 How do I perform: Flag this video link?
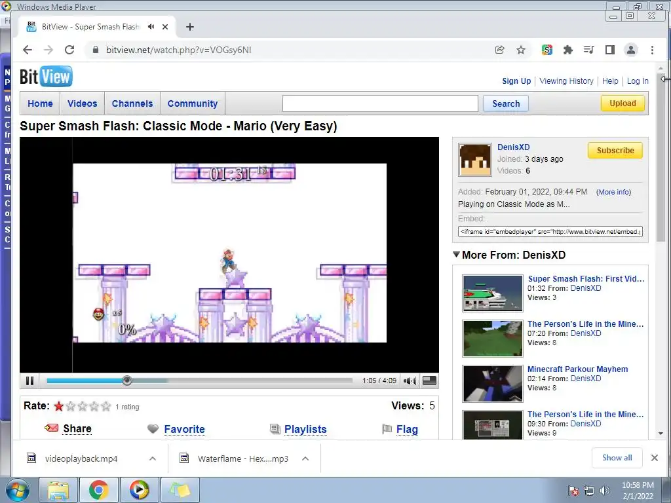coord(407,429)
